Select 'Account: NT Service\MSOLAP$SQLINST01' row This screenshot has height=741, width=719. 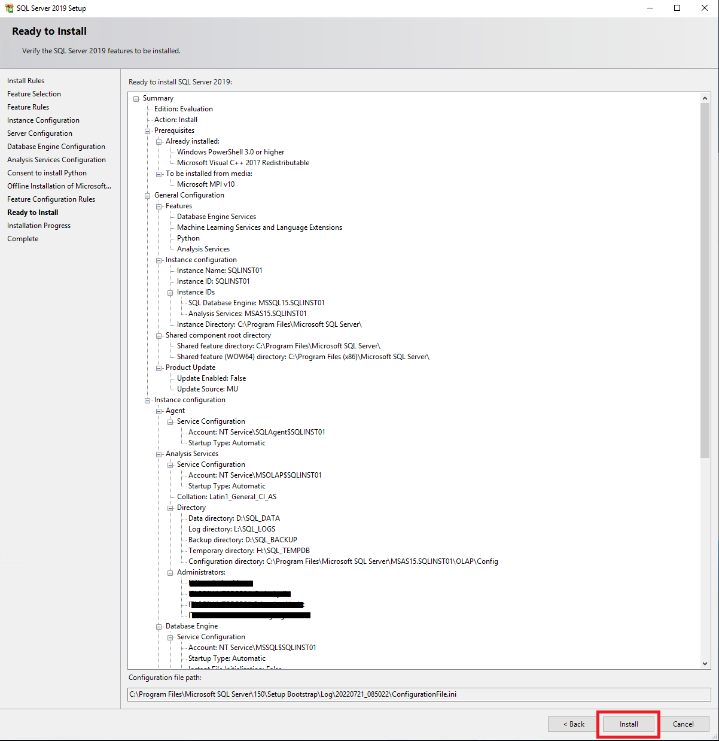tap(255, 475)
